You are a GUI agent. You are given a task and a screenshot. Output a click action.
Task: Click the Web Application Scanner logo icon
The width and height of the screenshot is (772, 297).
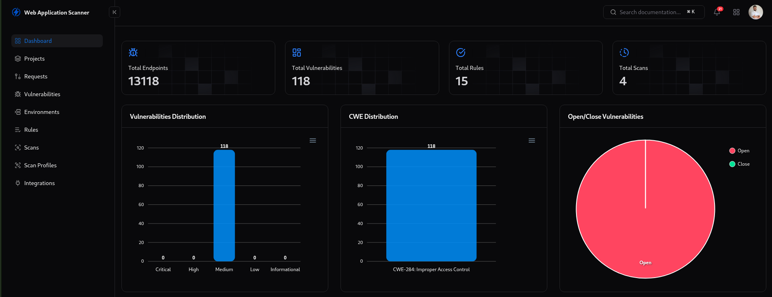16,12
